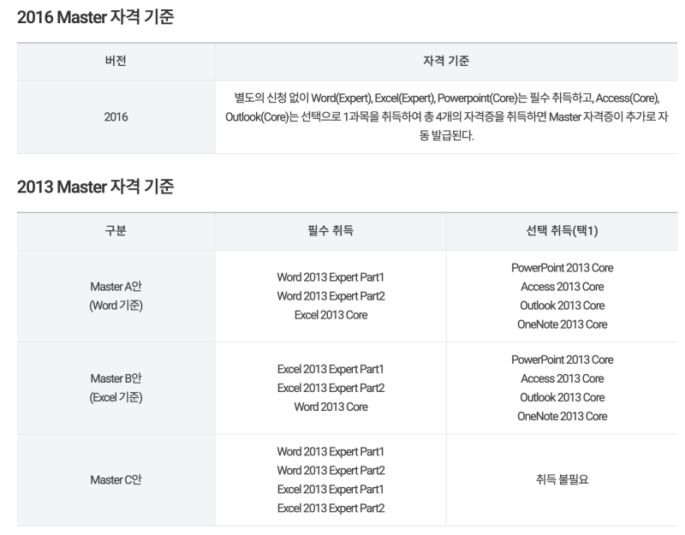
Task: Click Excel 2013 Expert Part2 in Master C row
Action: tap(331, 508)
